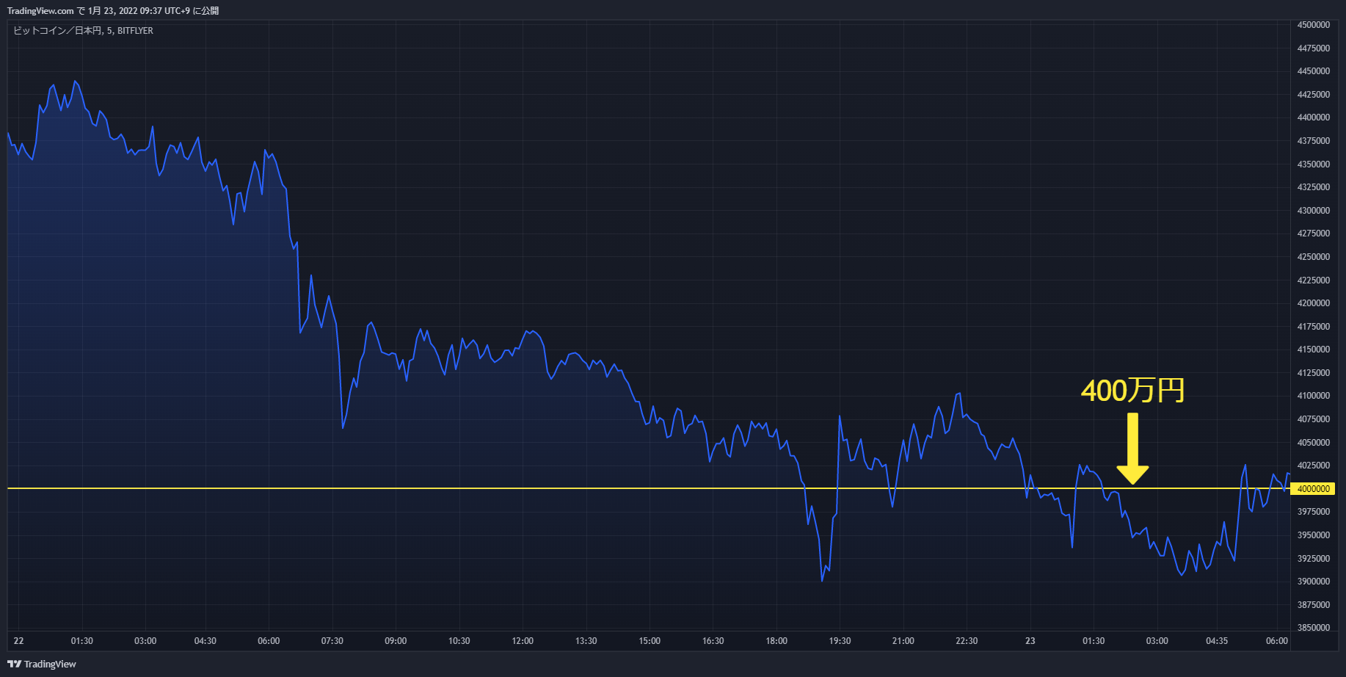The width and height of the screenshot is (1346, 677).
Task: Click the TradingView logo at bottom left
Action: (42, 664)
